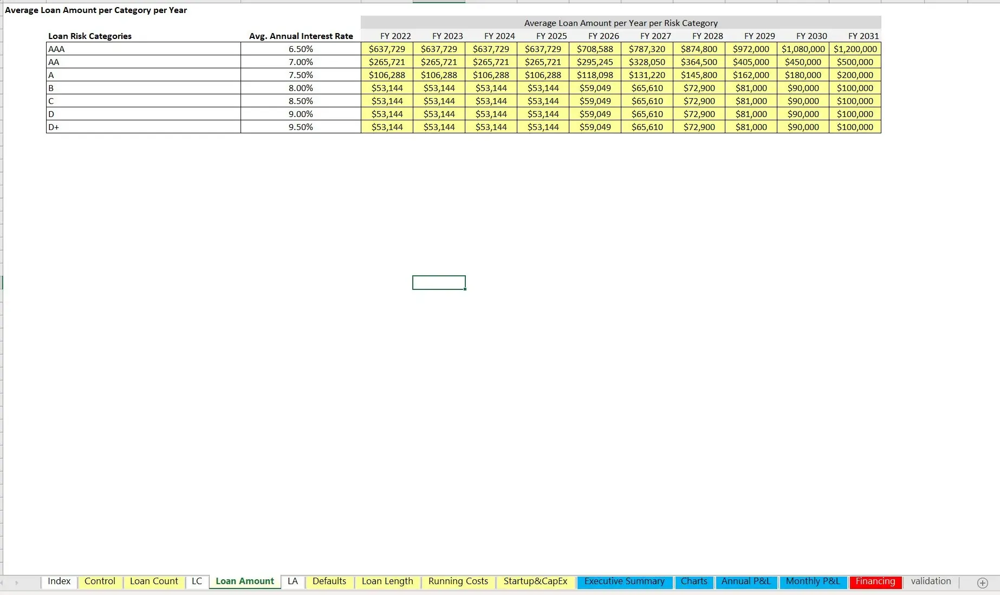Viewport: 1000px width, 595px height.
Task: Switch to the Index sheet tab
Action: (59, 581)
